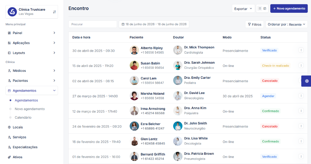Open row actions for Susan Babin
The height and width of the screenshot is (164, 311).
(x=301, y=65)
